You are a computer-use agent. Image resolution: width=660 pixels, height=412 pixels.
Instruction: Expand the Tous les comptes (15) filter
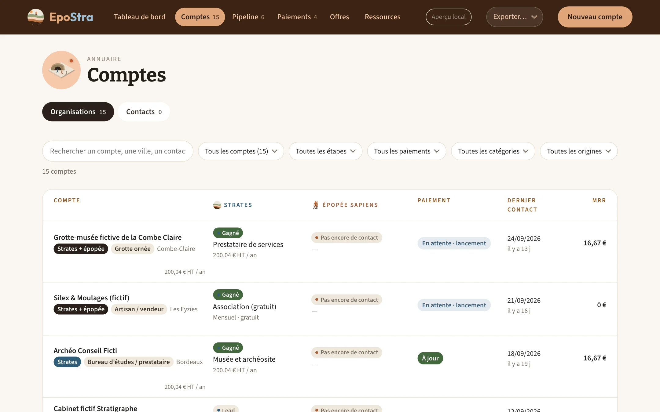[x=241, y=151]
